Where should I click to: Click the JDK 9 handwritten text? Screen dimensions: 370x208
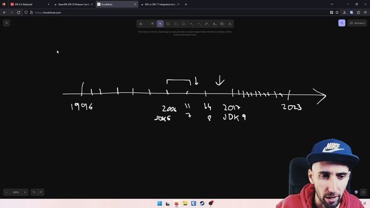click(235, 117)
